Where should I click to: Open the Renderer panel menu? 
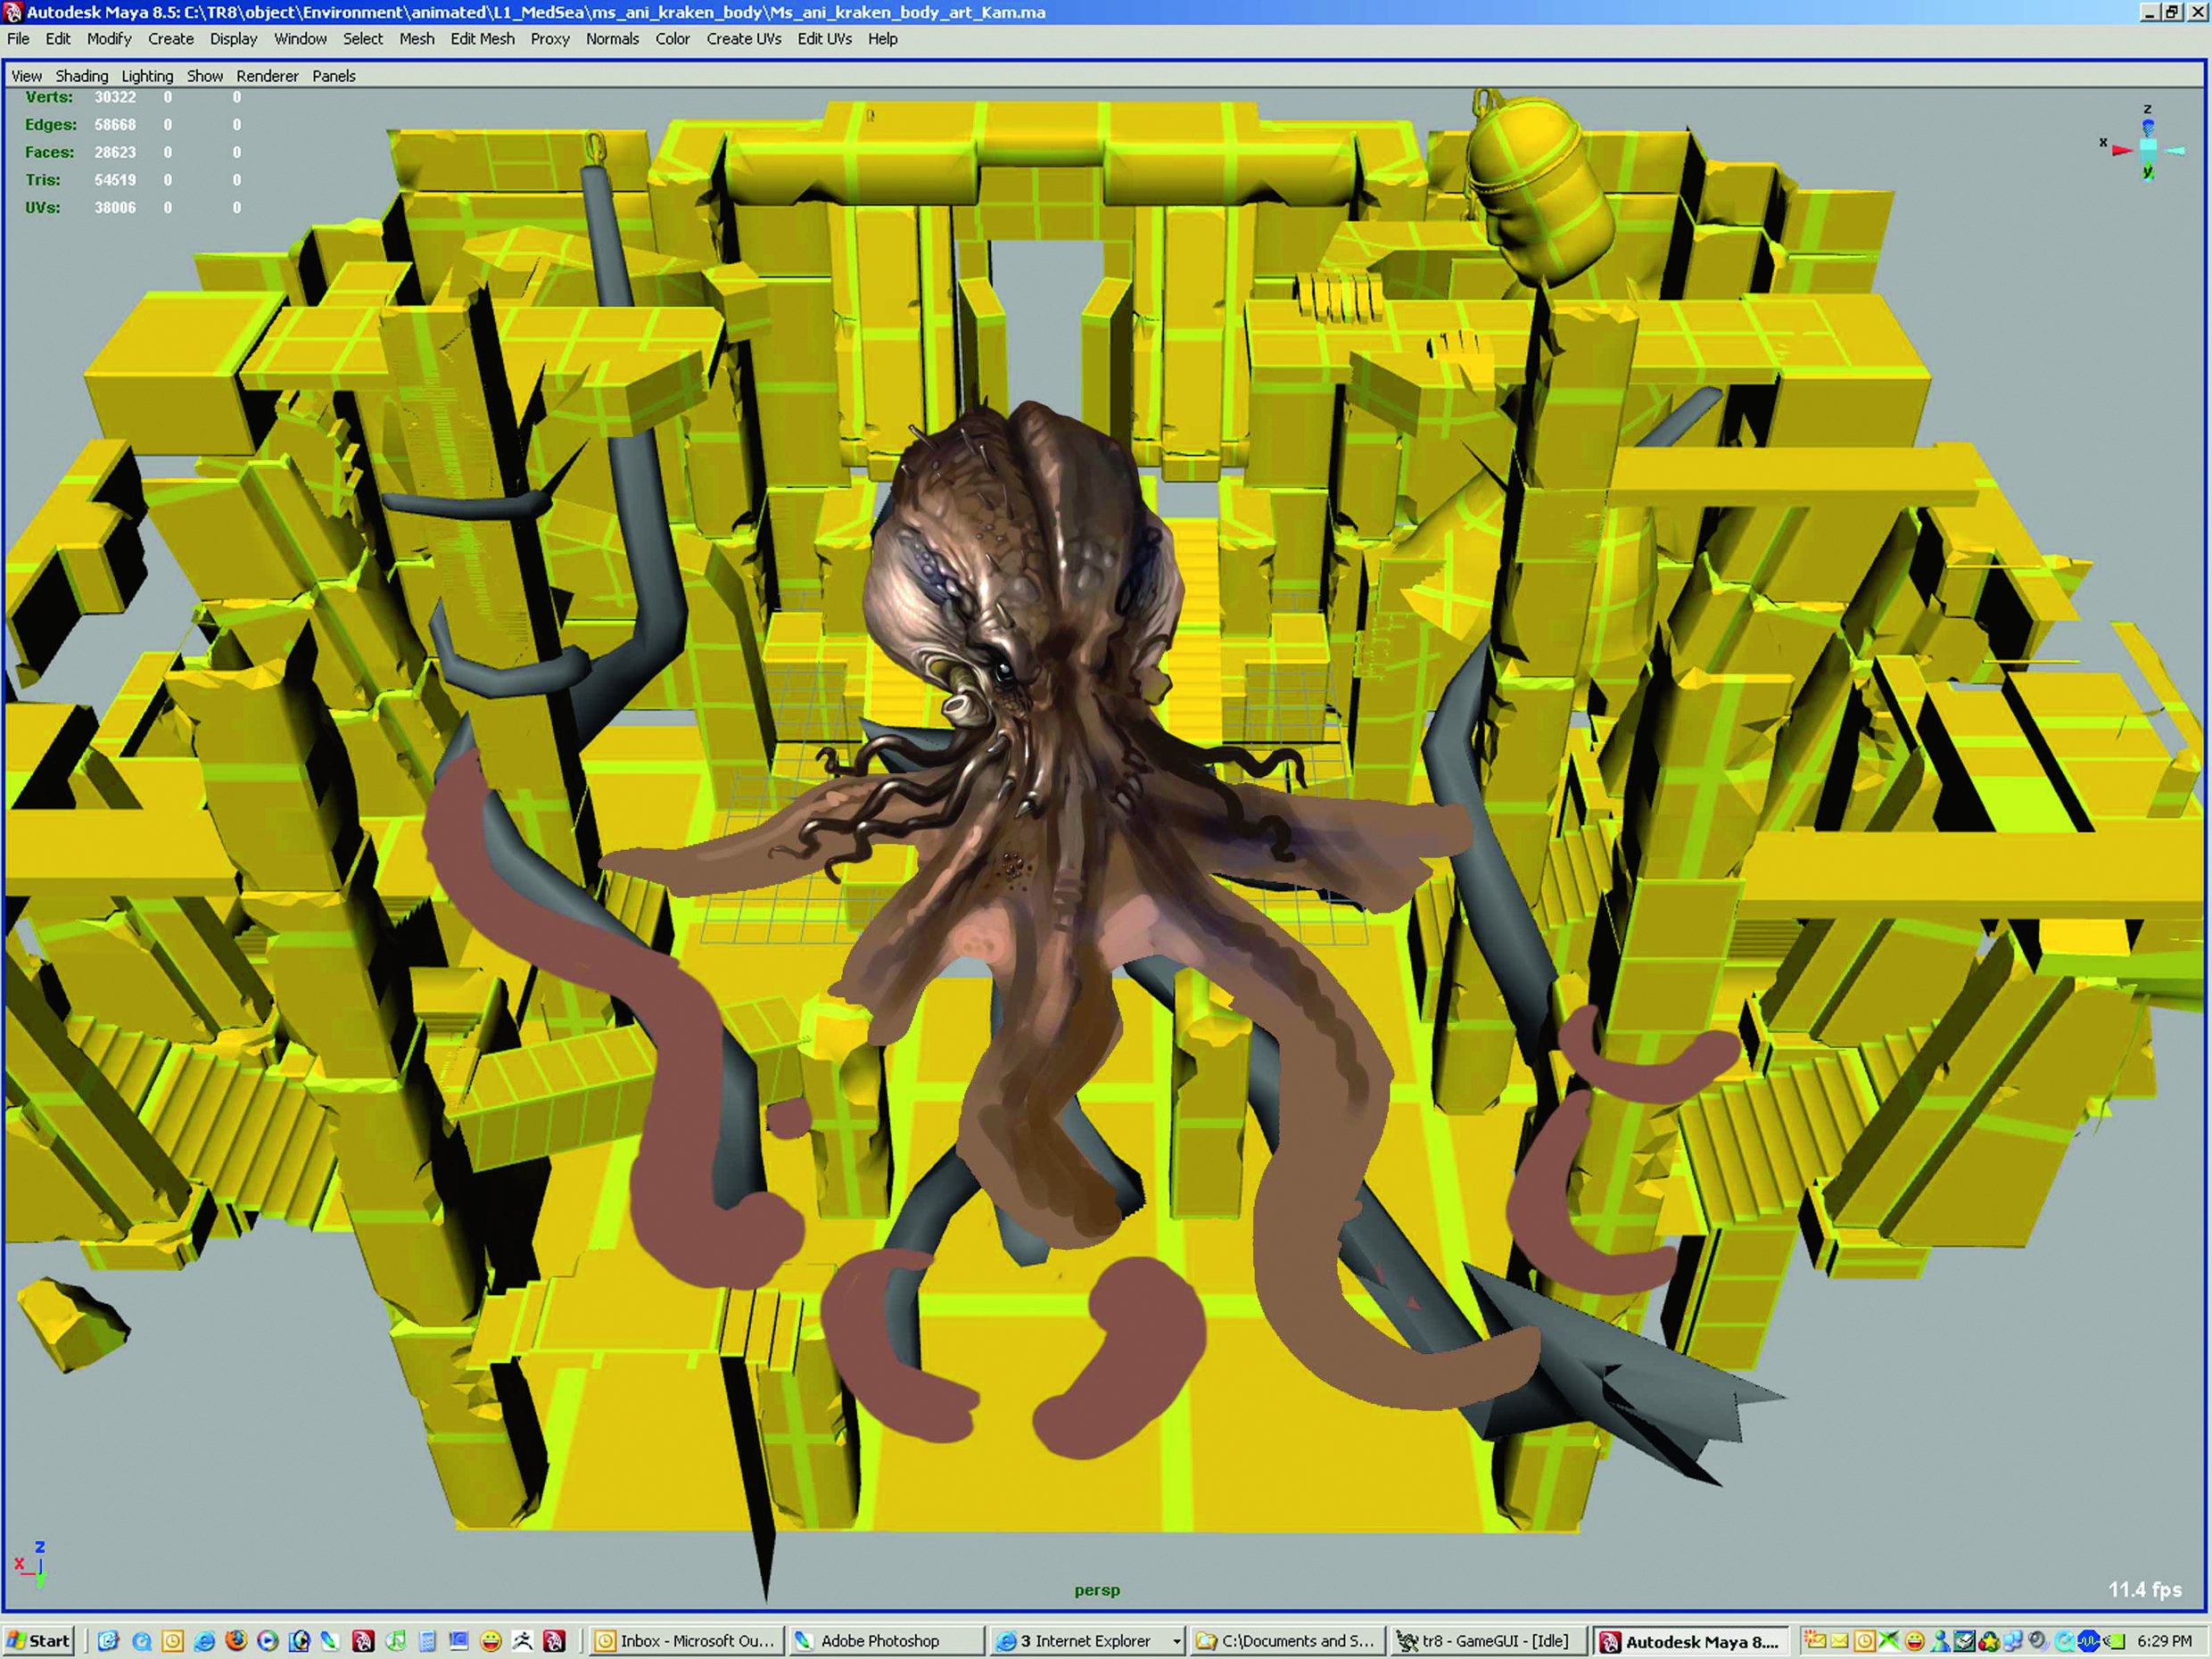coord(267,76)
